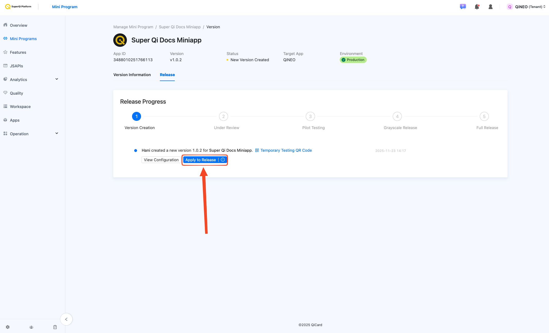The image size is (549, 333).
Task: Click timestamp 2025-11-23 14:17
Action: [x=390, y=151]
